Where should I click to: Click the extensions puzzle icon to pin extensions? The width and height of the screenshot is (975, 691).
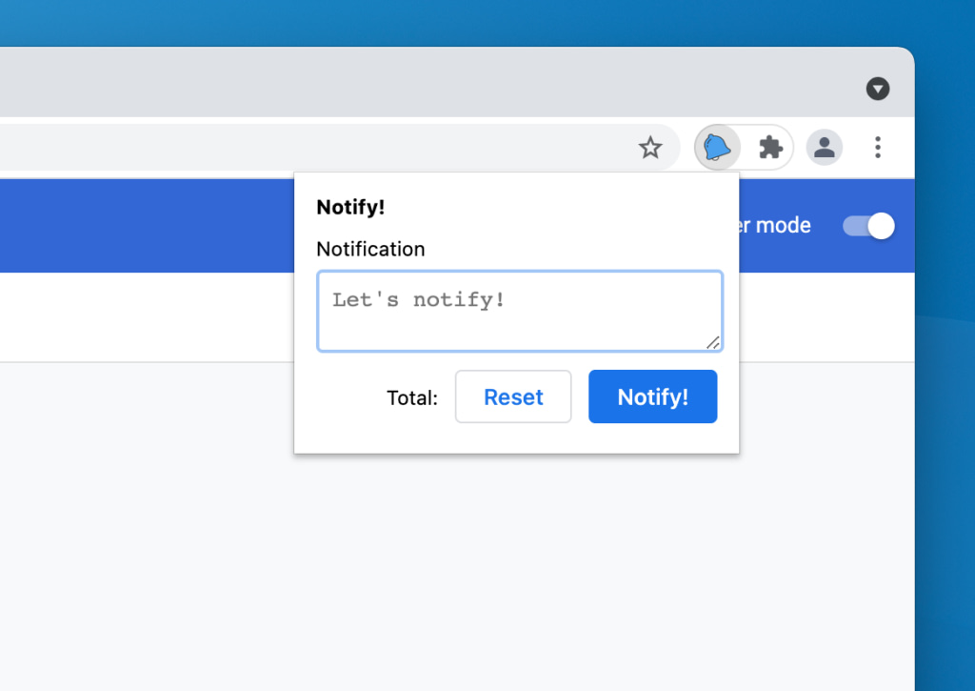point(769,147)
